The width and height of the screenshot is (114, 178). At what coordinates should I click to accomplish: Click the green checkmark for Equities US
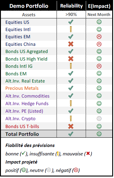71,22
